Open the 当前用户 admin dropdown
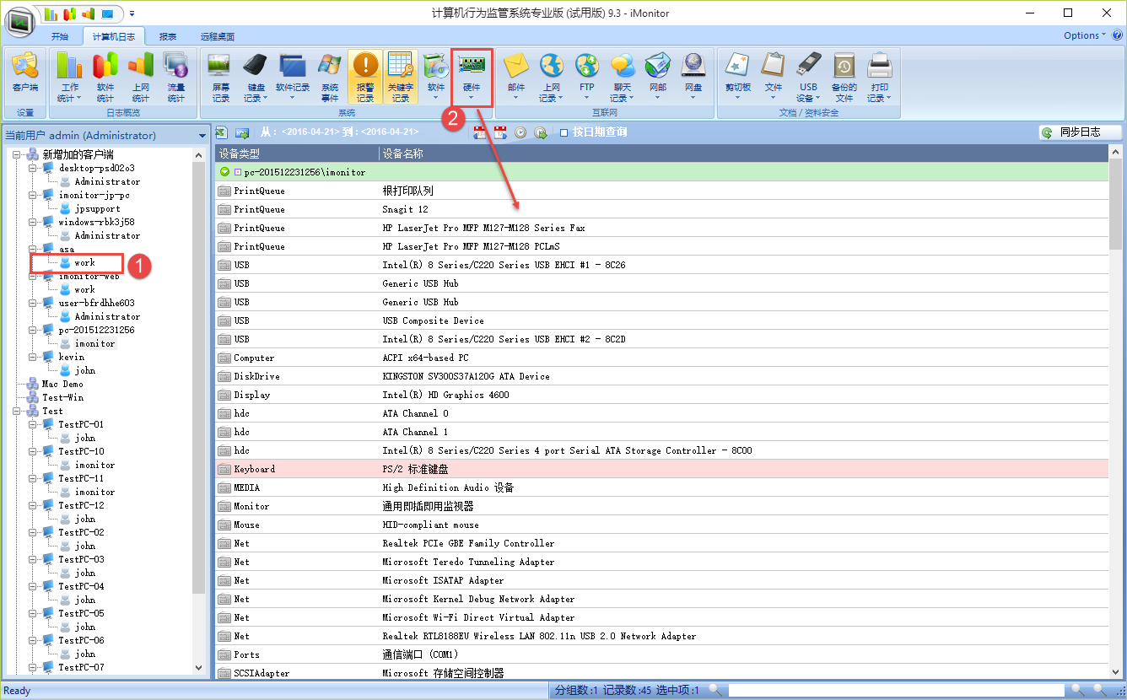1127x700 pixels. [x=202, y=136]
